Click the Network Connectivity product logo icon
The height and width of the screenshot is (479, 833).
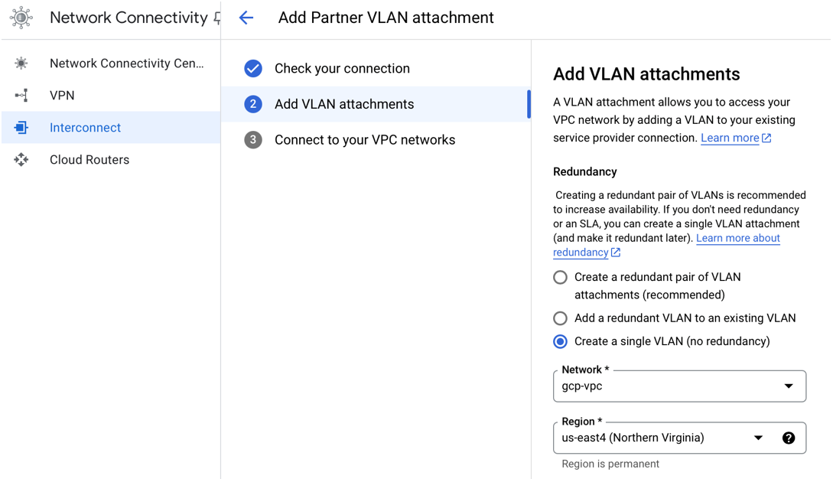pos(21,18)
